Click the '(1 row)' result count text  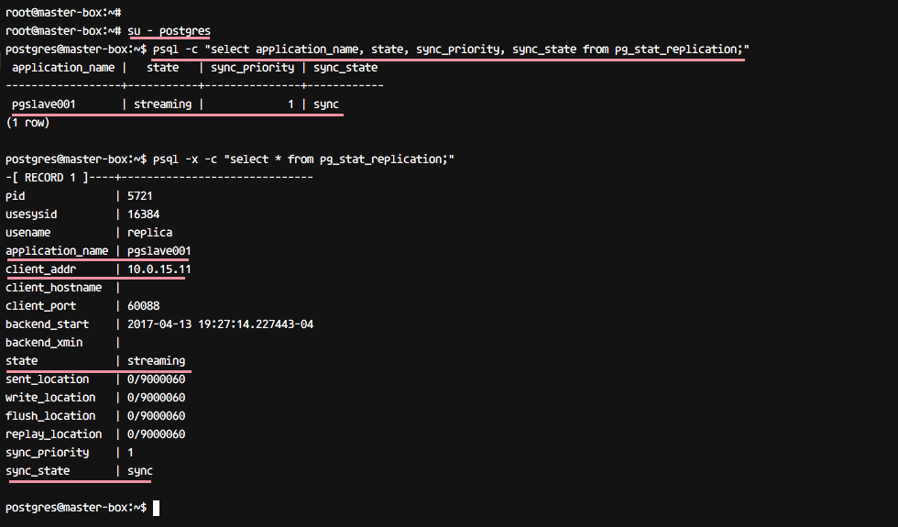point(27,123)
